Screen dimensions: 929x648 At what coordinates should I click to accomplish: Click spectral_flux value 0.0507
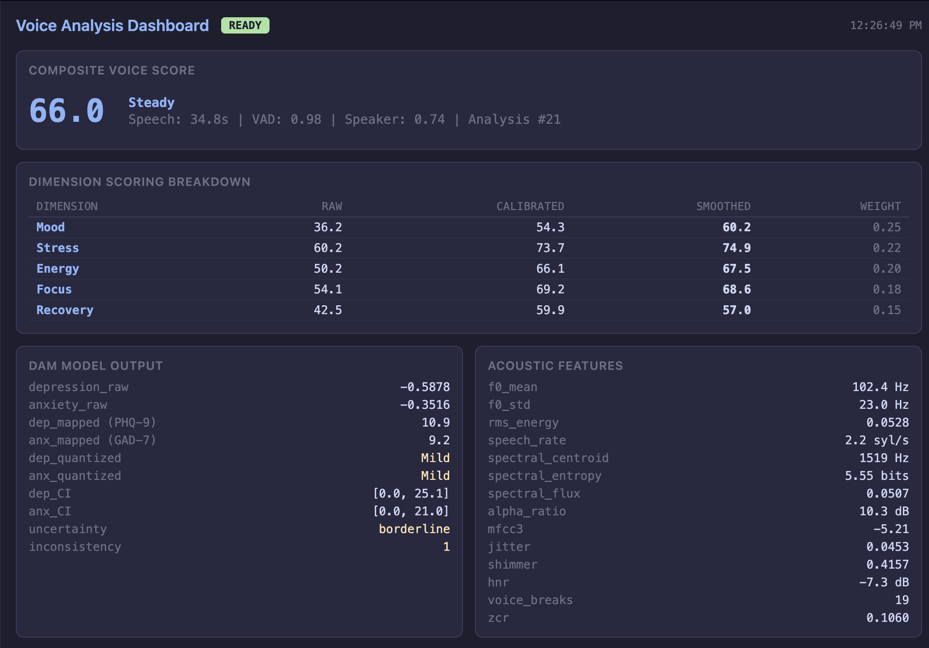(888, 494)
